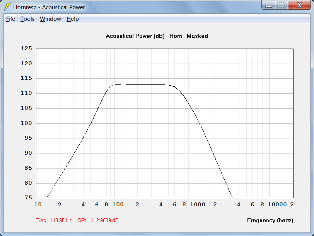Click the chart title 'Acoustical Power (dB)'
The image size is (314, 236).
tap(135, 36)
